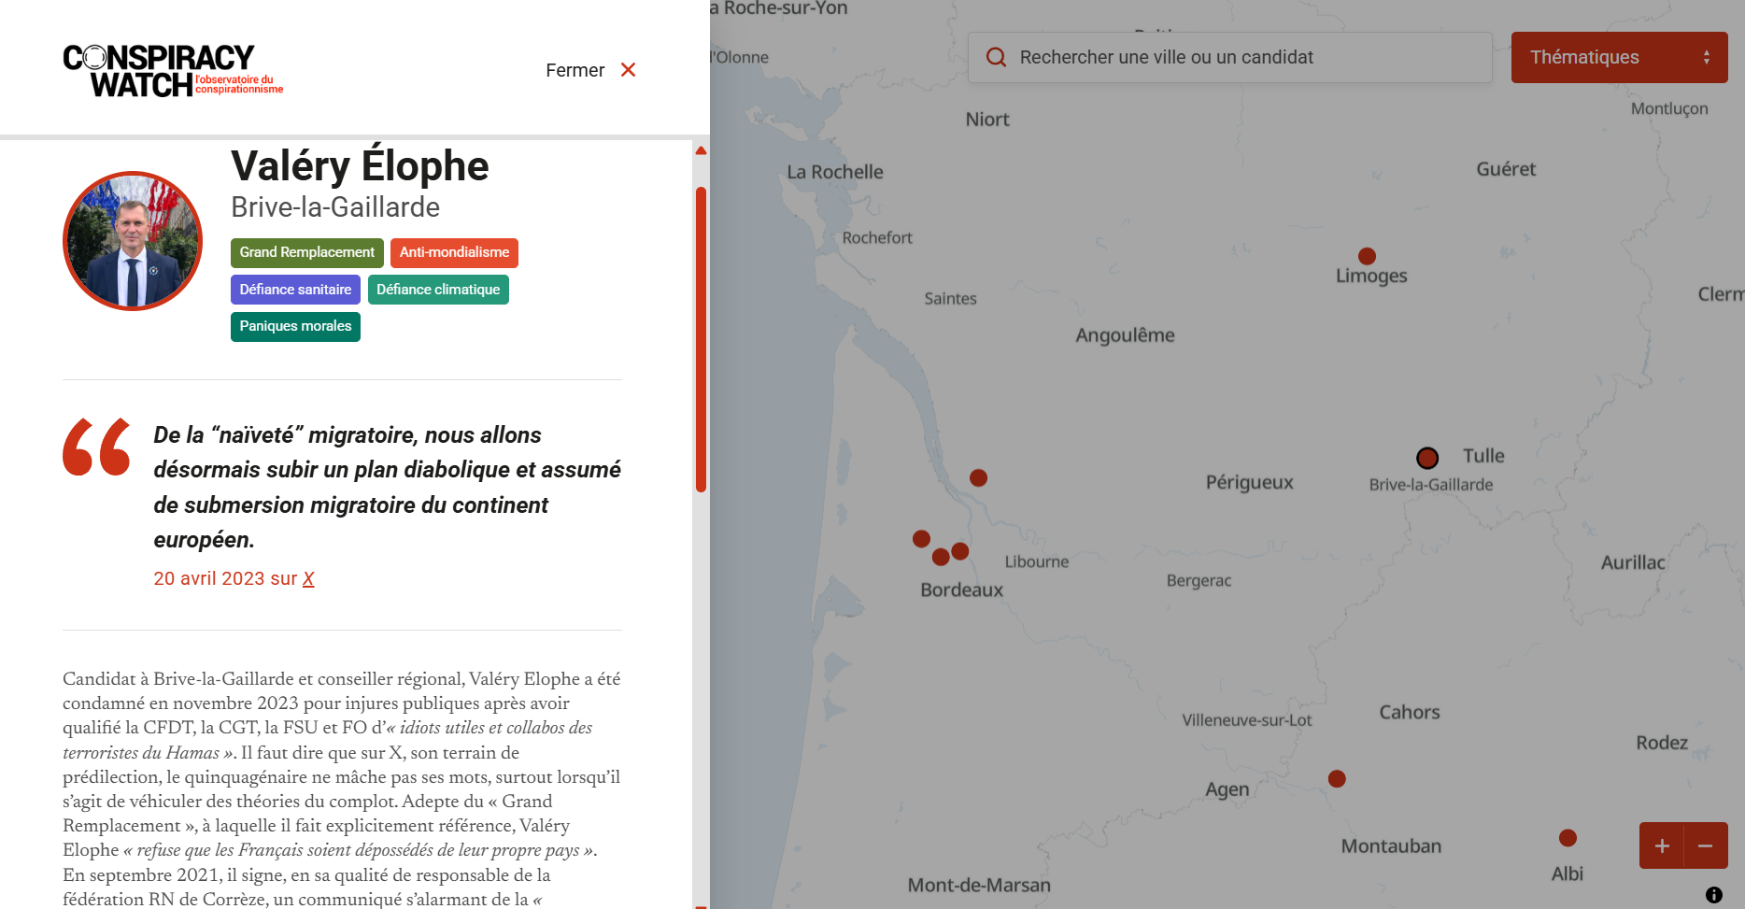Open the map attribution info icon
The height and width of the screenshot is (909, 1745).
pyautogui.click(x=1713, y=895)
